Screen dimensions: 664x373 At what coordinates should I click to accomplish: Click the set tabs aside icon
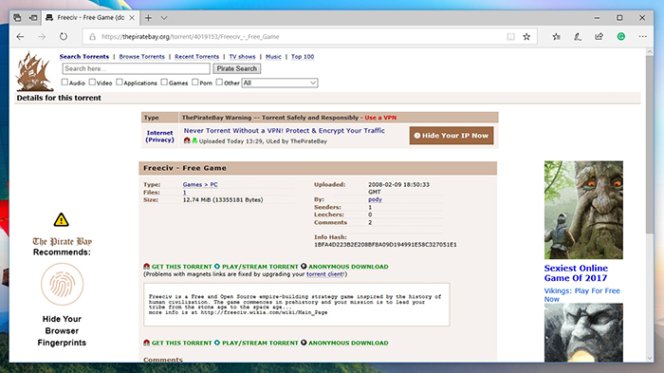[32, 18]
